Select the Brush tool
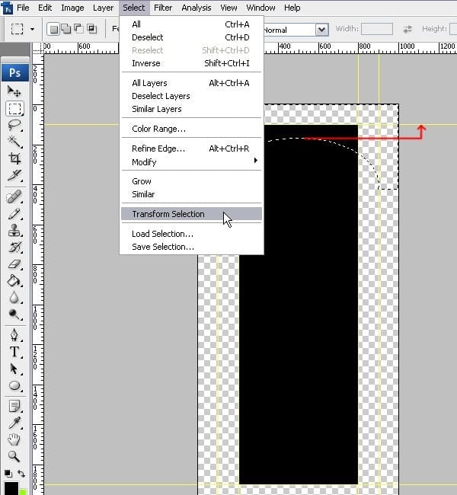 [14, 214]
